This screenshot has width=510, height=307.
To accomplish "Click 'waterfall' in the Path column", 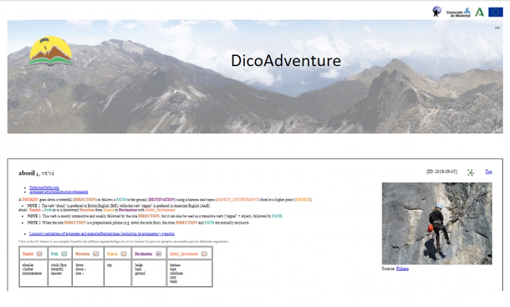I will pos(57,269).
